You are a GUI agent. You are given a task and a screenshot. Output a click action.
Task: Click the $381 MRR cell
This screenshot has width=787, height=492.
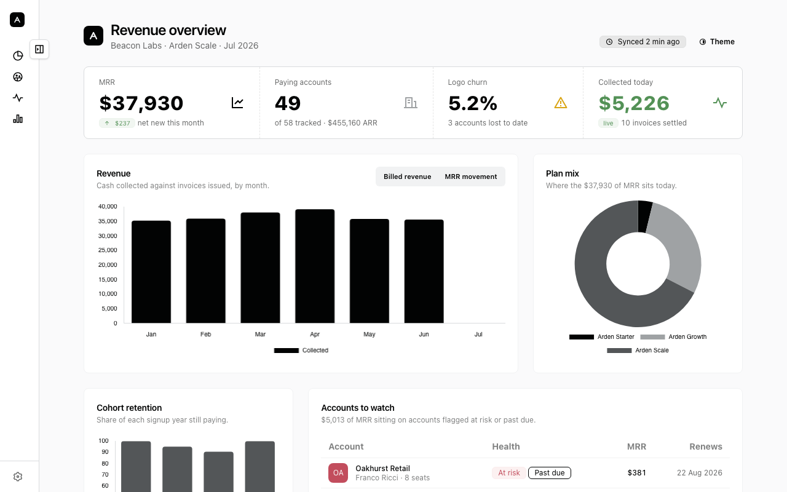637,473
